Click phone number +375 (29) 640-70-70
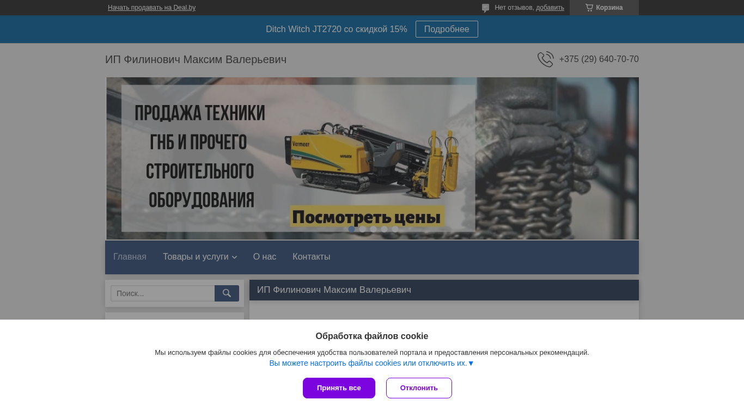744x418 pixels. point(599,59)
